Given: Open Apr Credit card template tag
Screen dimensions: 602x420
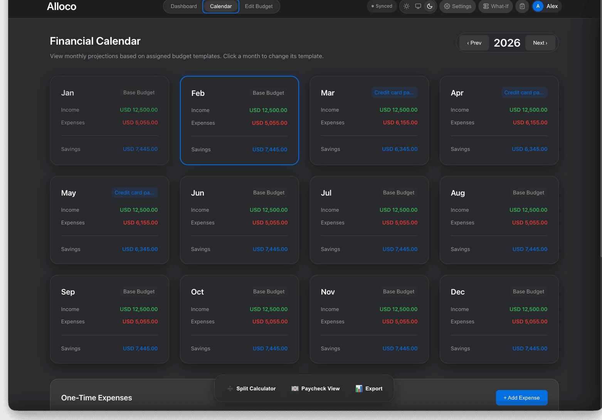Looking at the screenshot, I should 524,92.
